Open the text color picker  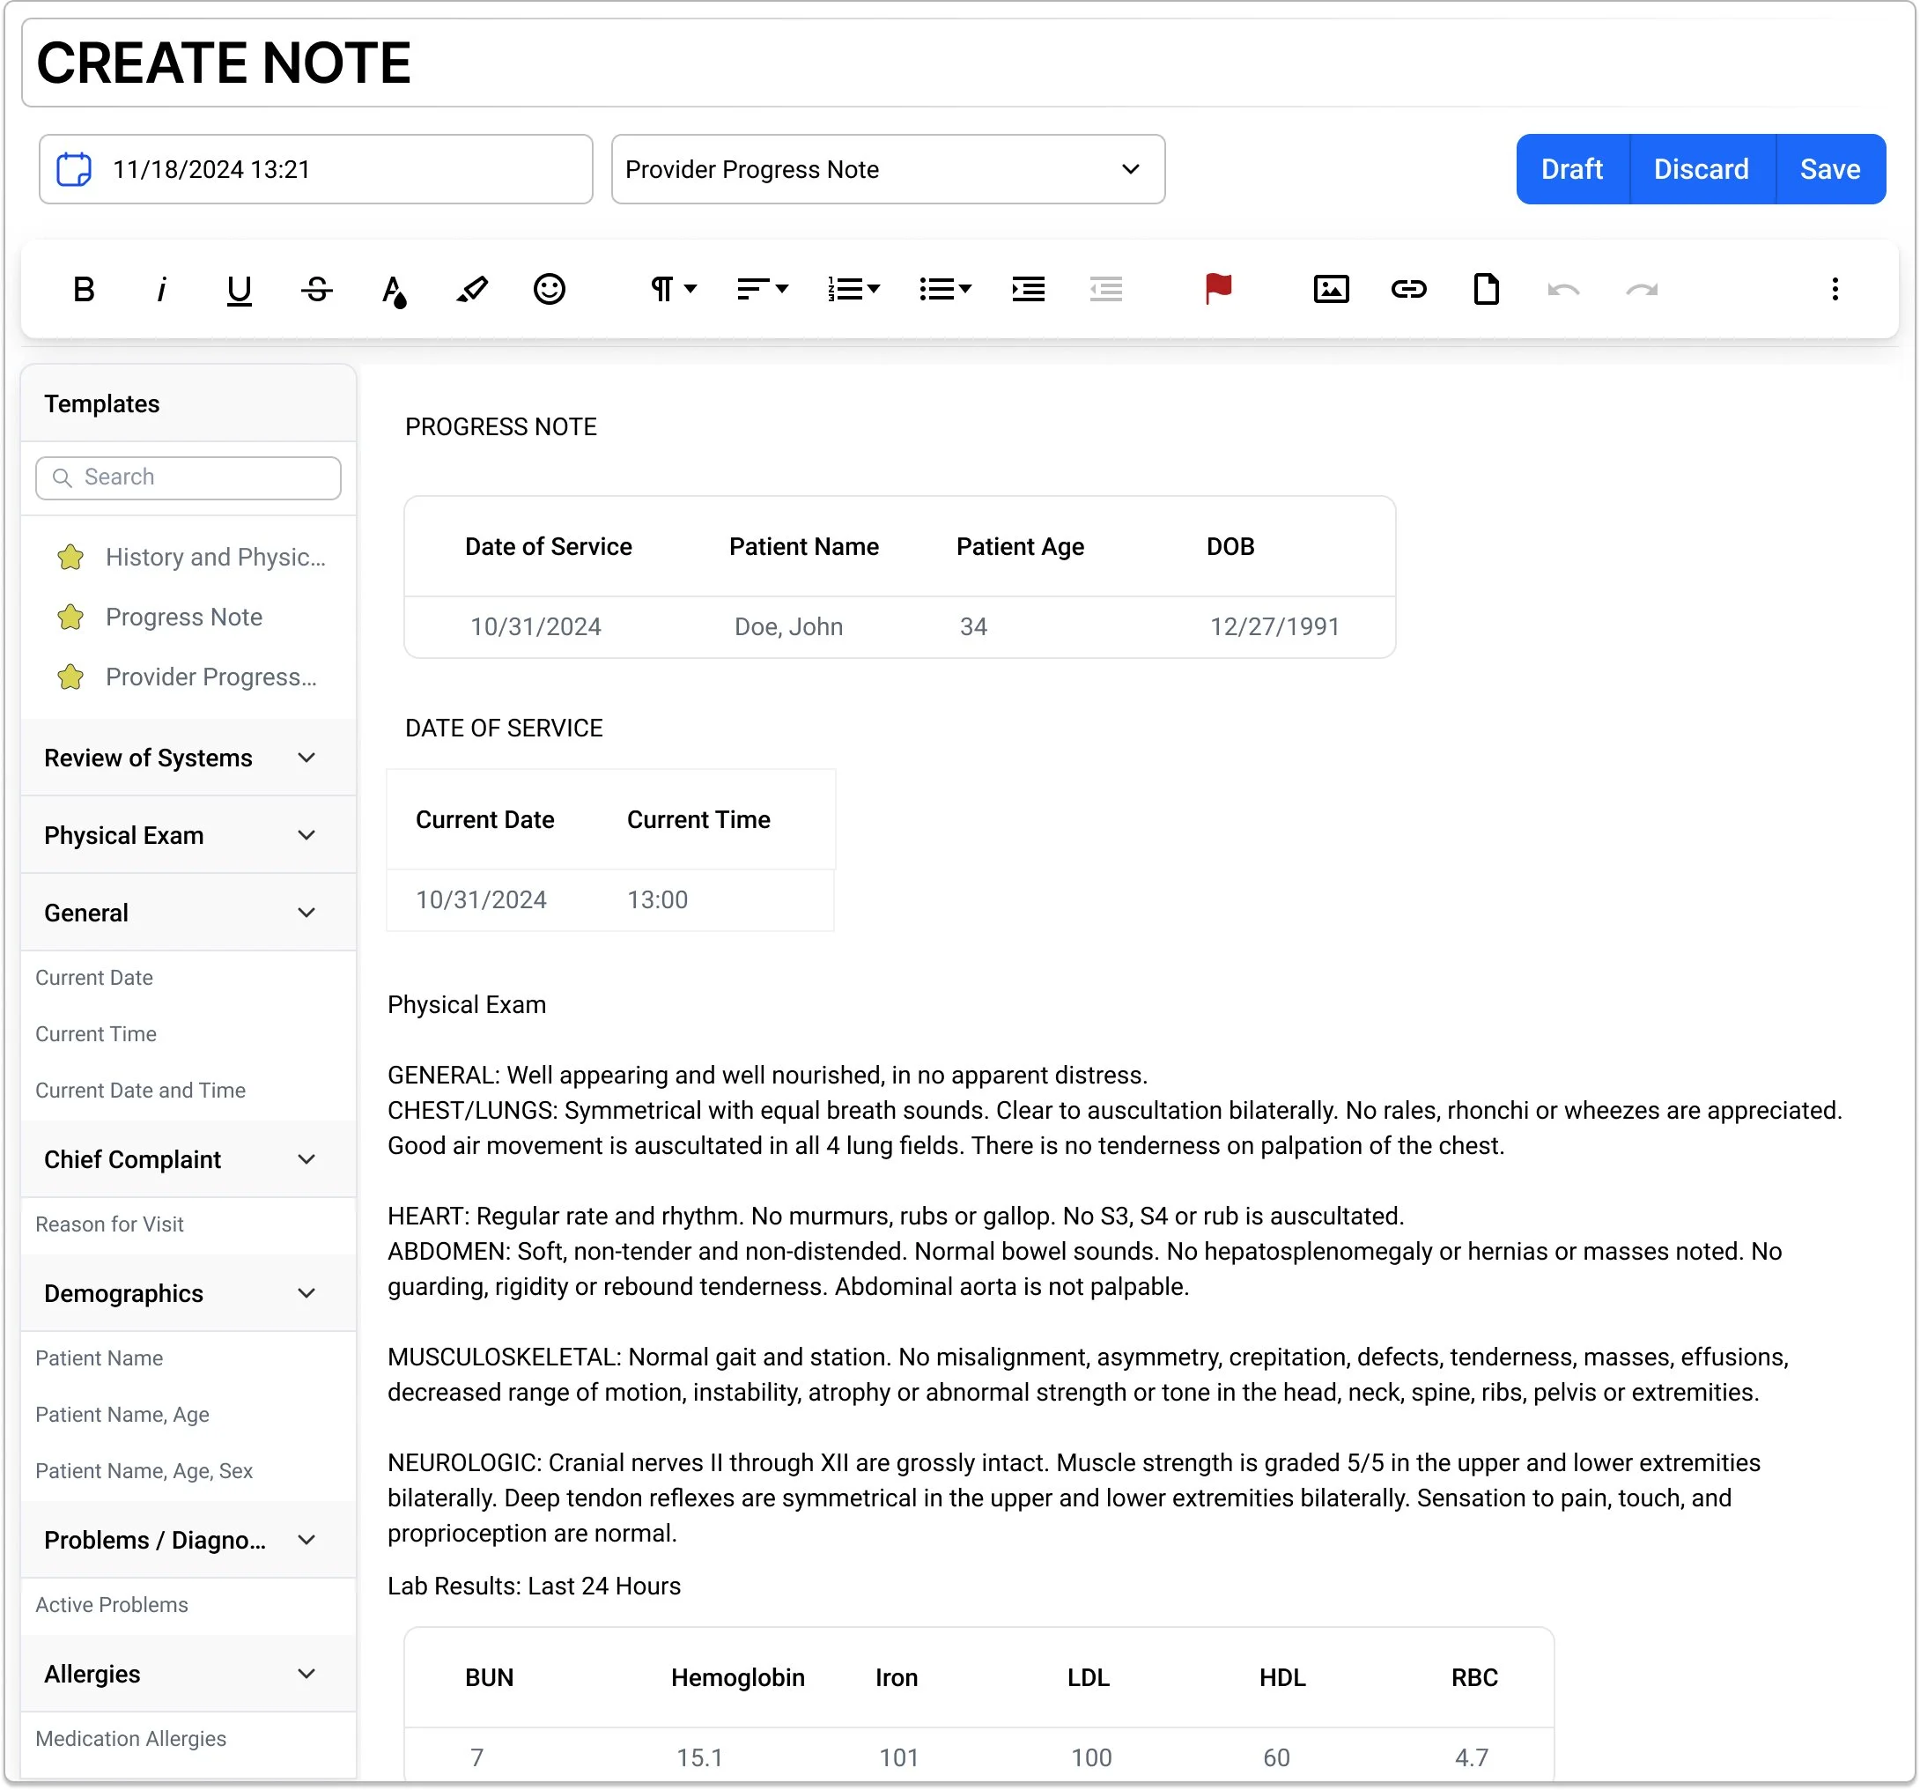coord(393,289)
